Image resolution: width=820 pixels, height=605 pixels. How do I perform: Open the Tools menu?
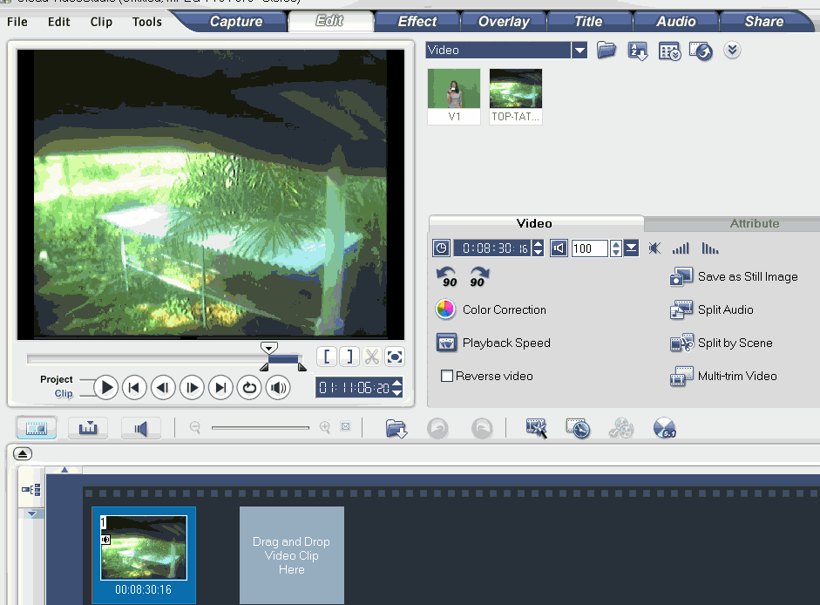[x=147, y=22]
